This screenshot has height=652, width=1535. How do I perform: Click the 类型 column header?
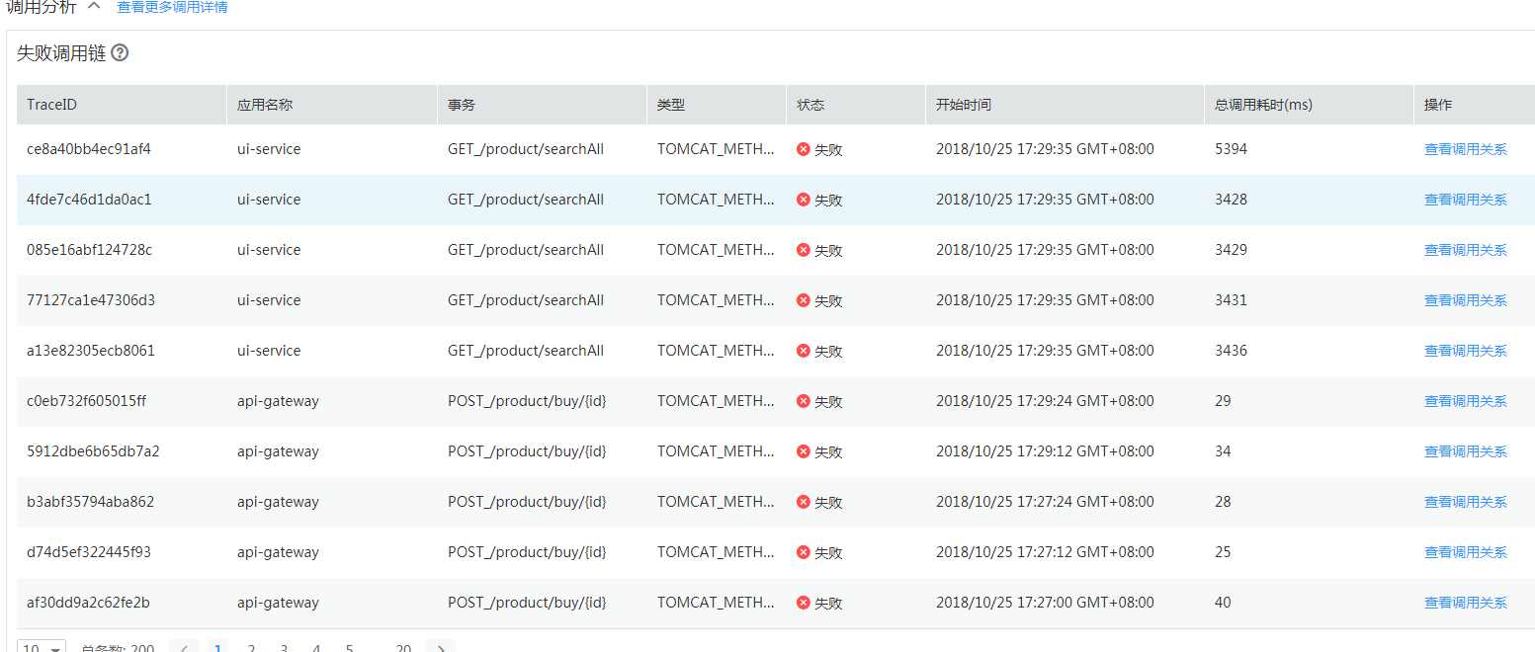point(717,105)
